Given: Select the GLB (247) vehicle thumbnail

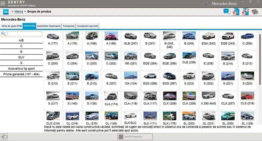Looking at the screenshot, I should click(x=131, y=41).
